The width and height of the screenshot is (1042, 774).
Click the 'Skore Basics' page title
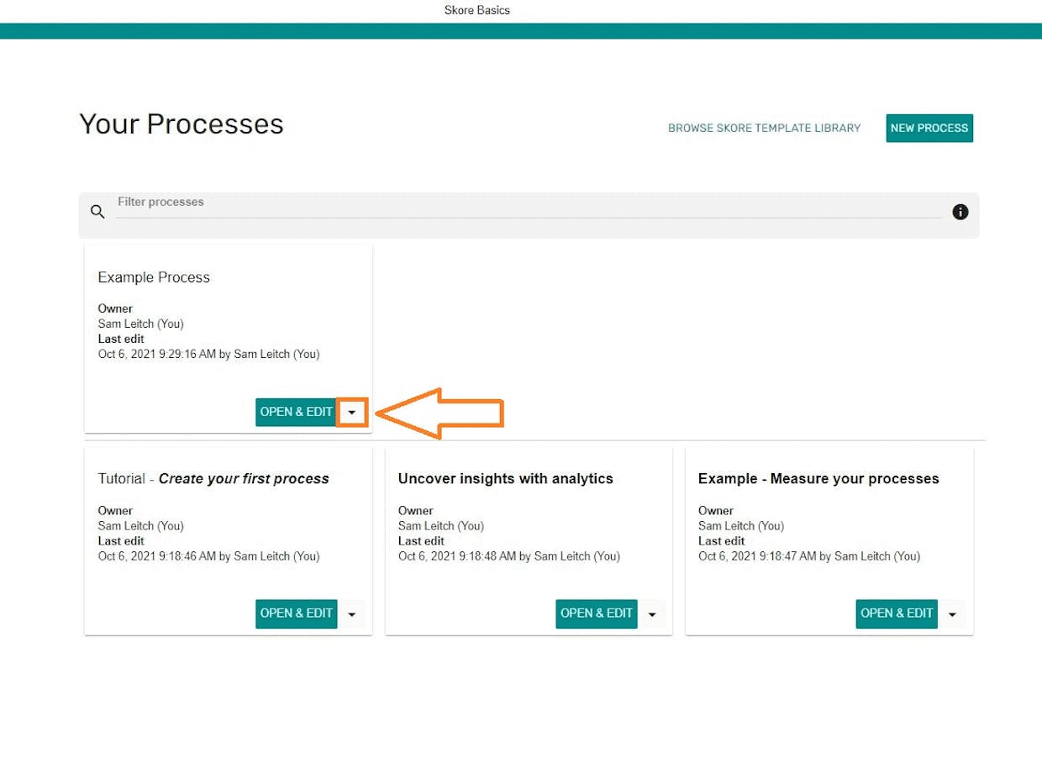point(477,10)
